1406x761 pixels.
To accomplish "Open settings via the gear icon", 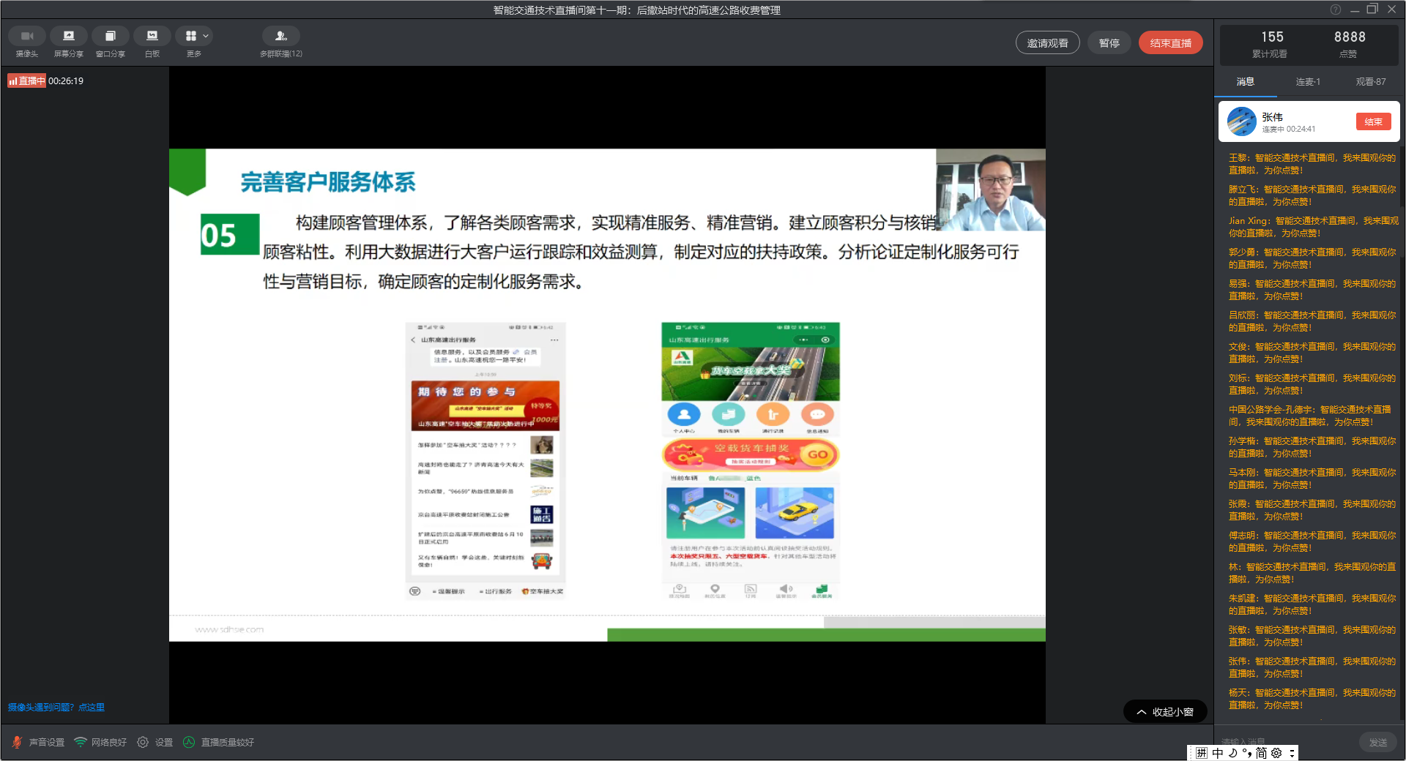I will [143, 742].
